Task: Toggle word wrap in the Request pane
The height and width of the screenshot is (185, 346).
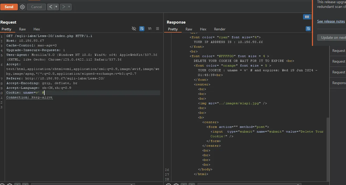Action: coord(142,29)
